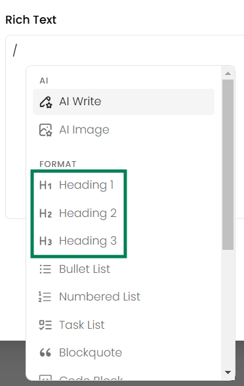Insert a Bullet List
The height and width of the screenshot is (386, 244).
point(123,269)
